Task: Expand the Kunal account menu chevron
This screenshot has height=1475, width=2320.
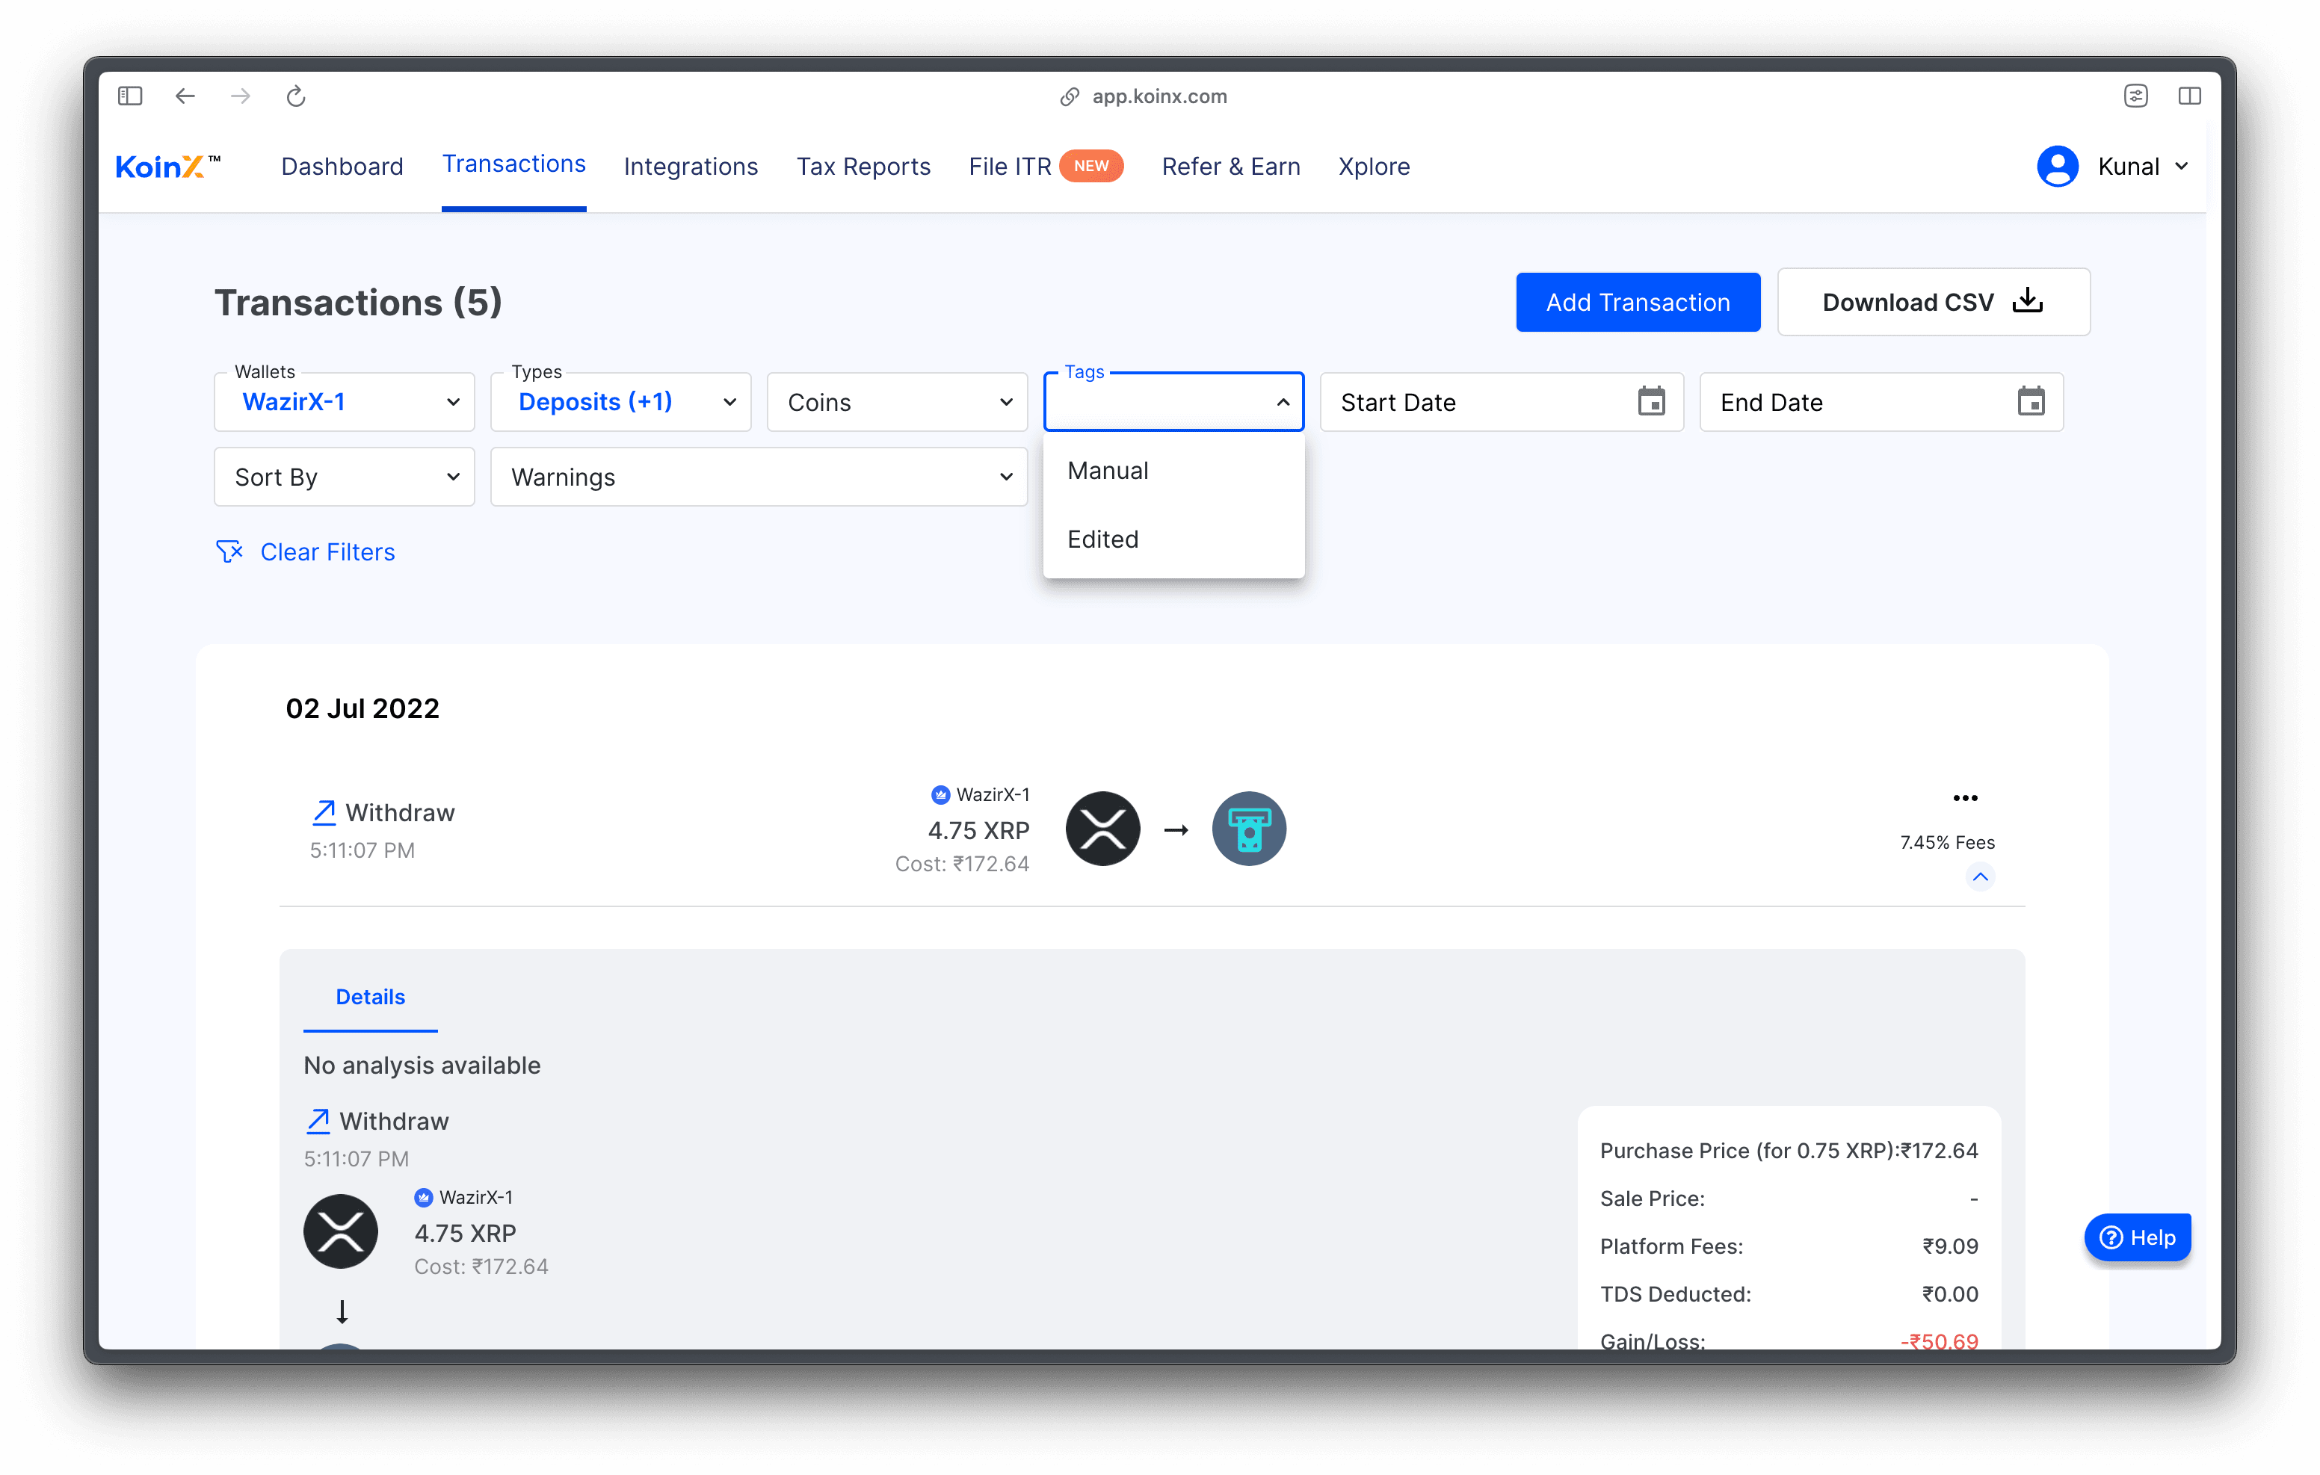Action: pyautogui.click(x=2181, y=167)
